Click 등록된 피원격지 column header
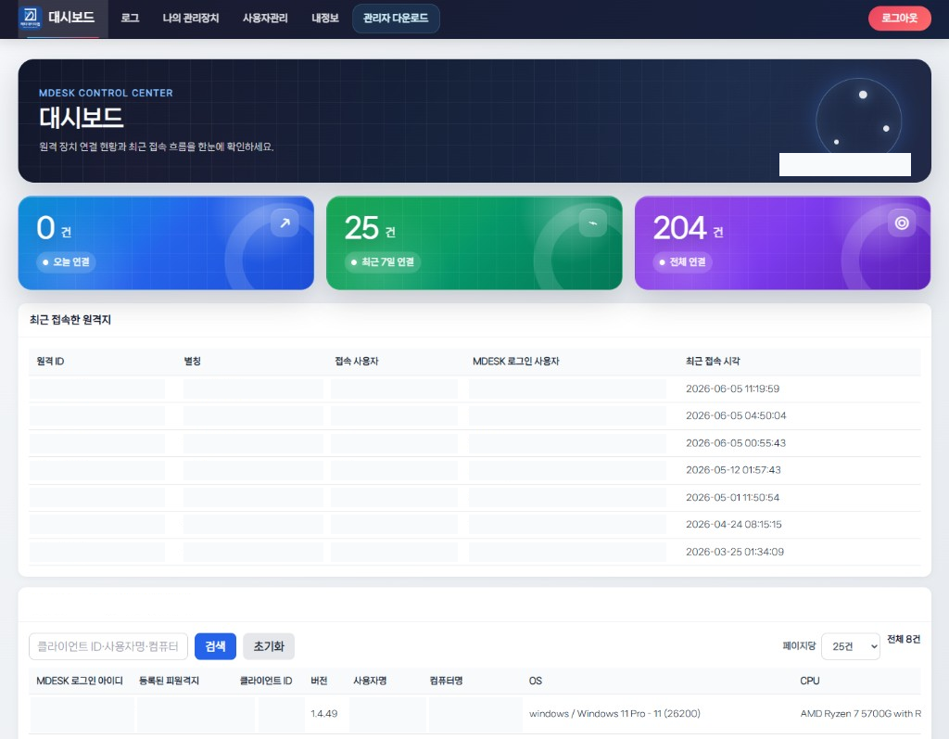The width and height of the screenshot is (949, 739). (x=169, y=681)
